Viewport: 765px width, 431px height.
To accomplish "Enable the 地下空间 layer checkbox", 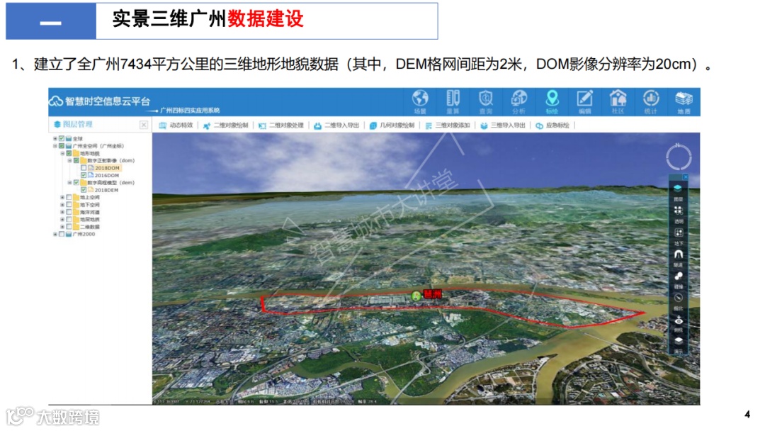I will 69,205.
